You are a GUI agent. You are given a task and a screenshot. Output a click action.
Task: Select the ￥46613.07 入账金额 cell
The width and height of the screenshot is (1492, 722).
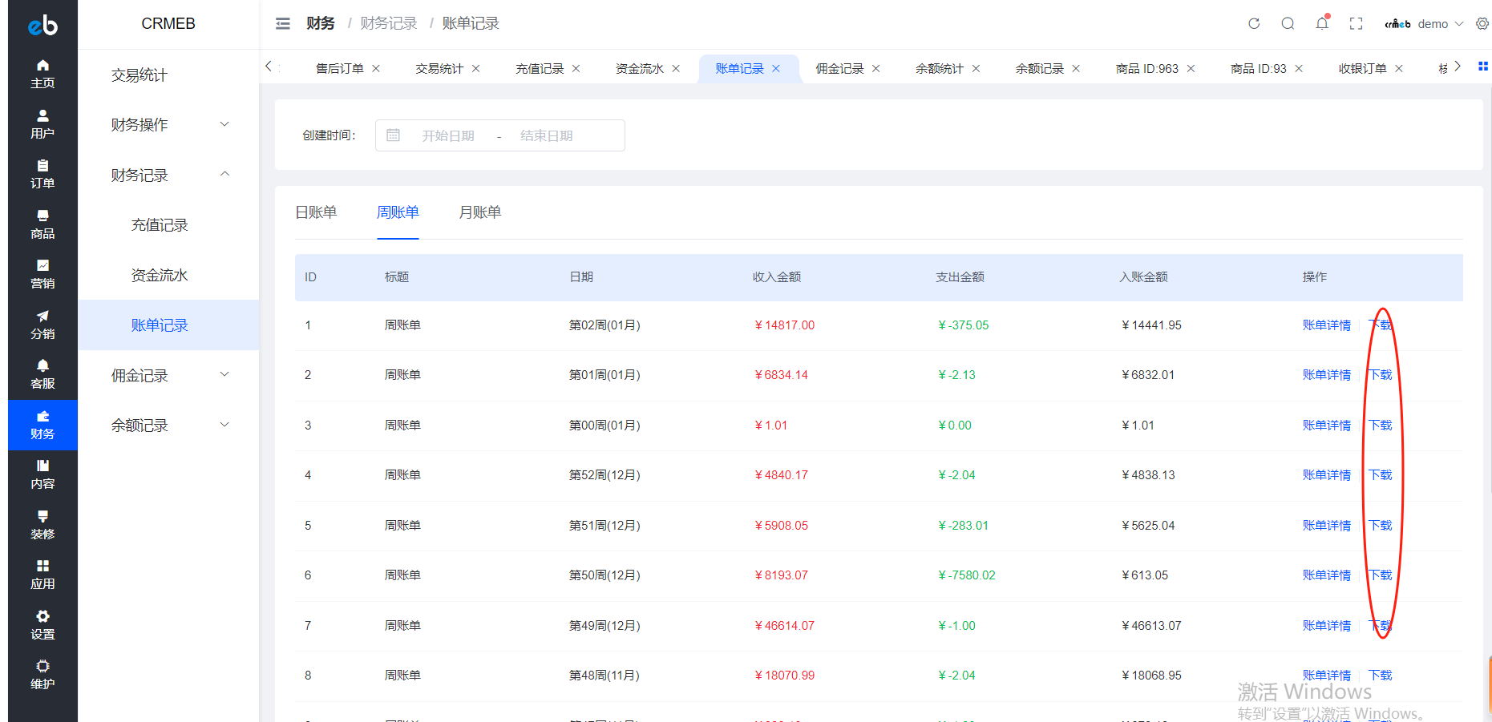[x=1151, y=626]
